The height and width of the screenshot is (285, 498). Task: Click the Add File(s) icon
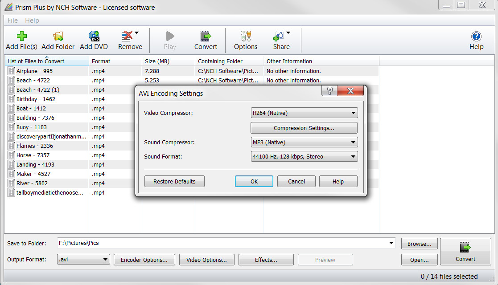pos(21,36)
